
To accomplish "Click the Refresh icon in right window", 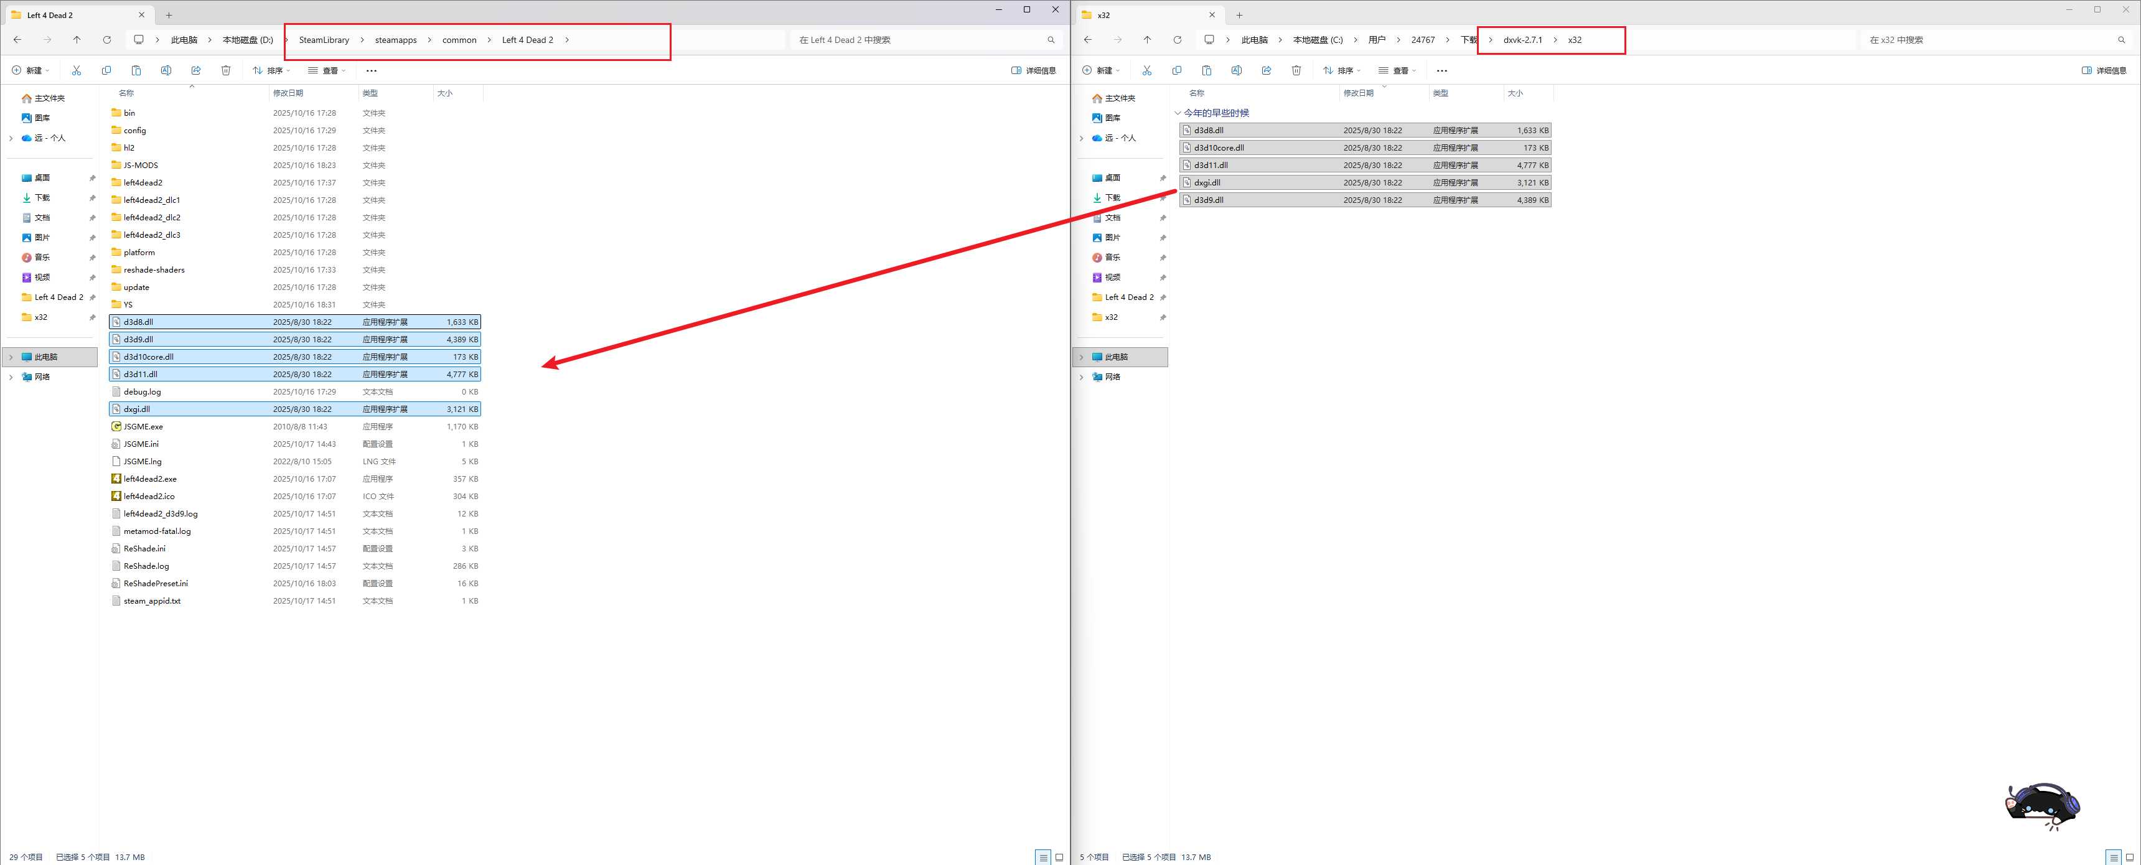I will click(x=1177, y=40).
